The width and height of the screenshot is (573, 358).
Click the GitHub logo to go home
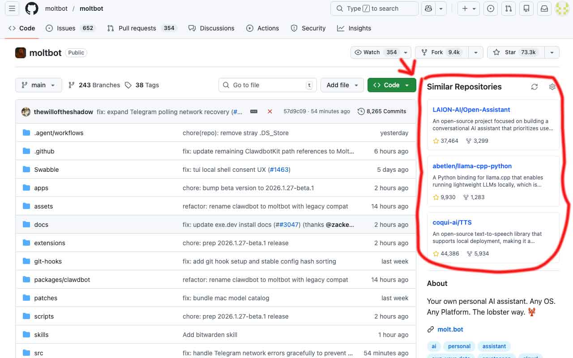click(30, 9)
